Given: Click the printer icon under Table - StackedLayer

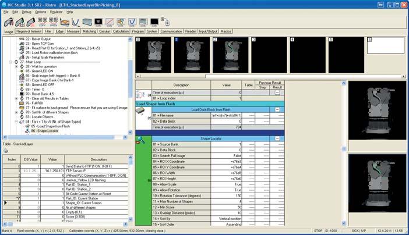Looking at the screenshot, I should point(5,151).
